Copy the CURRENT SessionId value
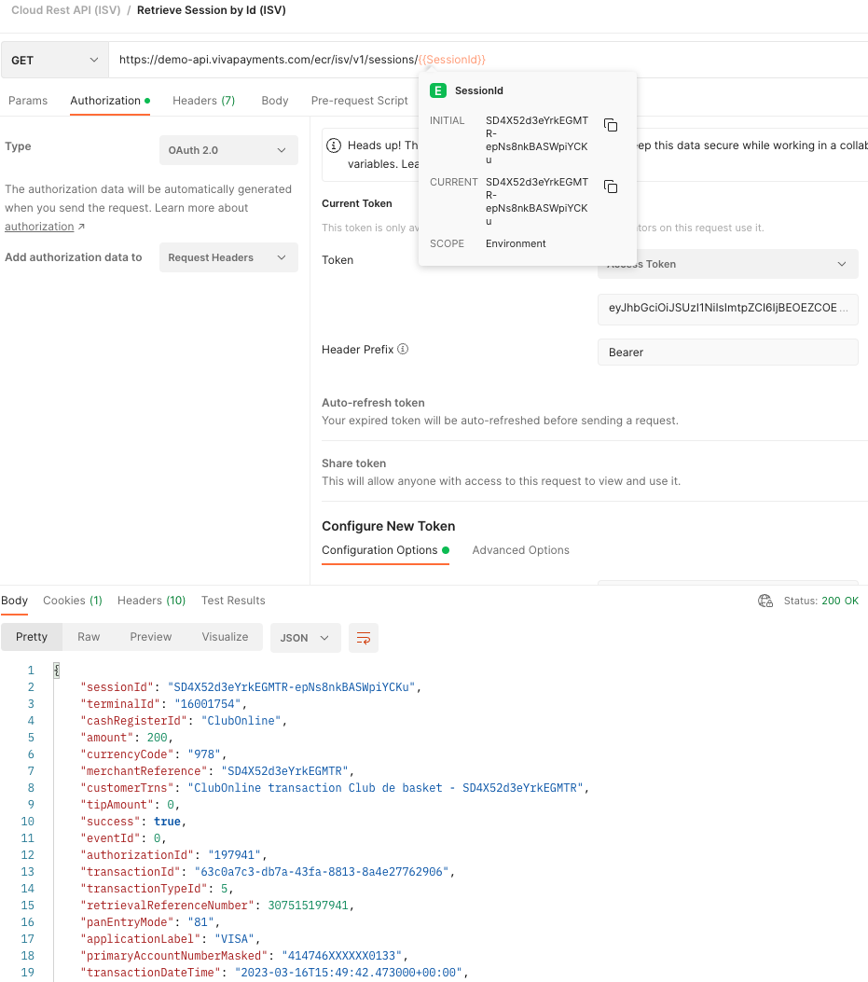The width and height of the screenshot is (868, 982). point(611,187)
